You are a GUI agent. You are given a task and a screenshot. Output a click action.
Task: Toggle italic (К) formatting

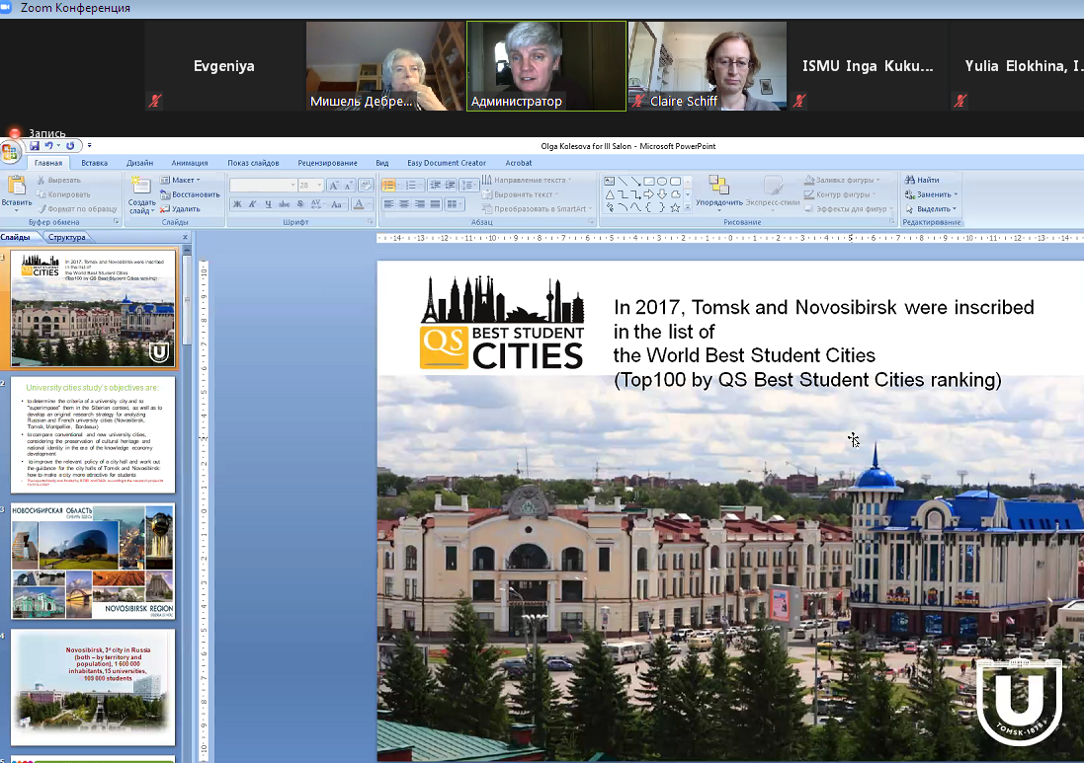click(x=252, y=203)
